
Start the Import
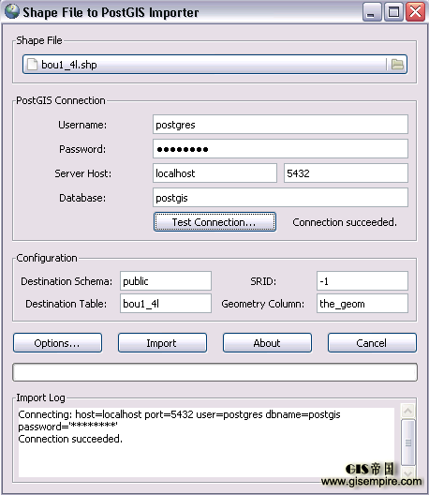162,343
